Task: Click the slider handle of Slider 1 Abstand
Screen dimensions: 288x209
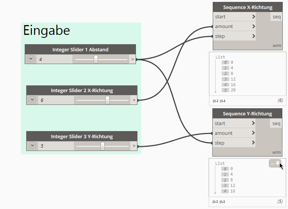Action: pyautogui.click(x=96, y=59)
